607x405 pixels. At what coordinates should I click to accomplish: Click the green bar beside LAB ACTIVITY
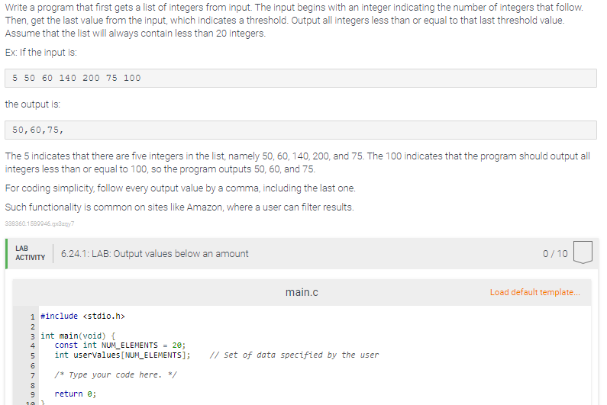pos(7,254)
